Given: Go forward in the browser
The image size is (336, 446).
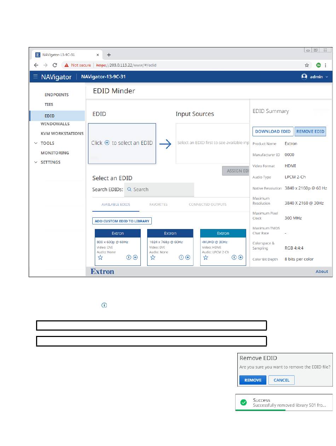Looking at the screenshot, I should pyautogui.click(x=45, y=65).
